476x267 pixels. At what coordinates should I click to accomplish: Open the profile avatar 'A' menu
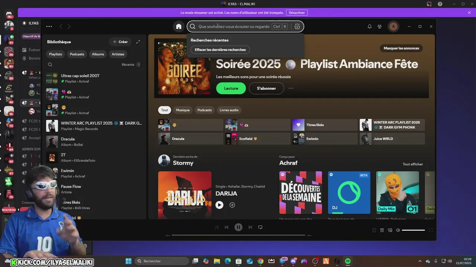393,26
